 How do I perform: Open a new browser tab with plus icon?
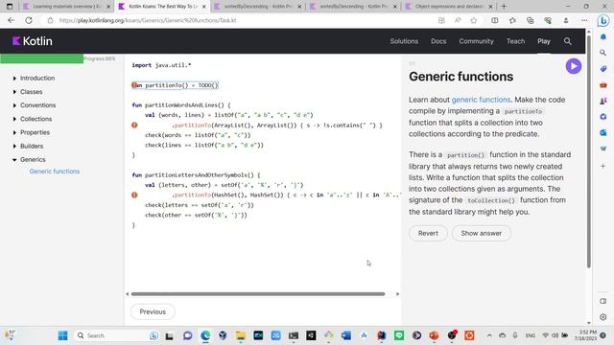coord(504,7)
